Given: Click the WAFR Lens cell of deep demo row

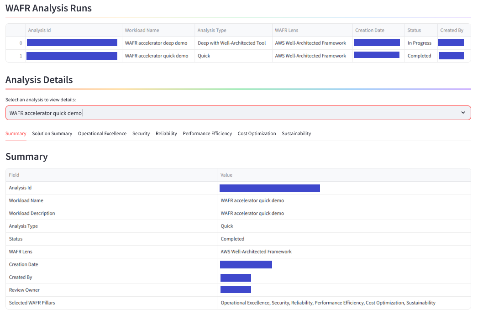Looking at the screenshot, I should point(312,43).
